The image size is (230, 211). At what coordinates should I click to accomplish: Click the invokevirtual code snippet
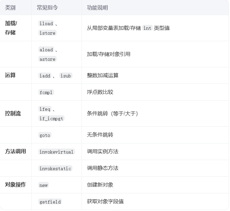(57, 152)
